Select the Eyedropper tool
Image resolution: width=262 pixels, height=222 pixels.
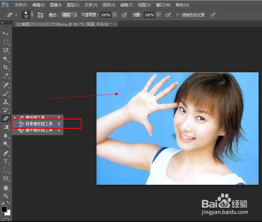click(6, 76)
